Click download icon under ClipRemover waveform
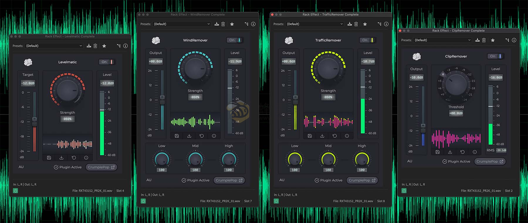Viewport: 528px width, 223px height. pyautogui.click(x=450, y=152)
